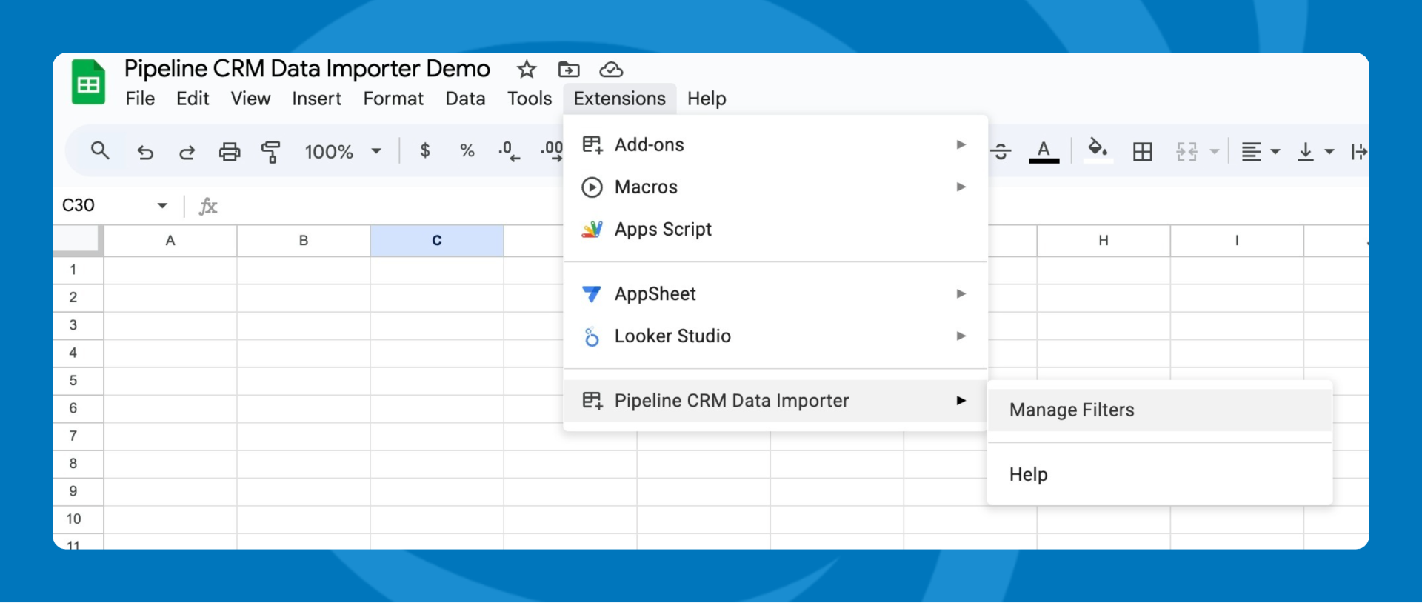Image resolution: width=1422 pixels, height=603 pixels.
Task: Click the undo arrow icon
Action: point(145,152)
